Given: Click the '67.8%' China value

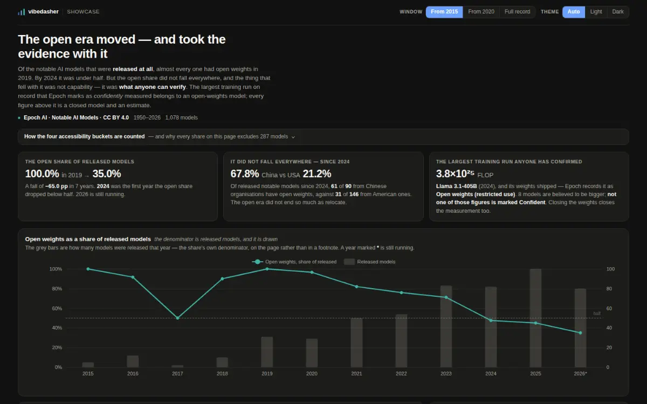Looking at the screenshot, I should click(245, 173).
